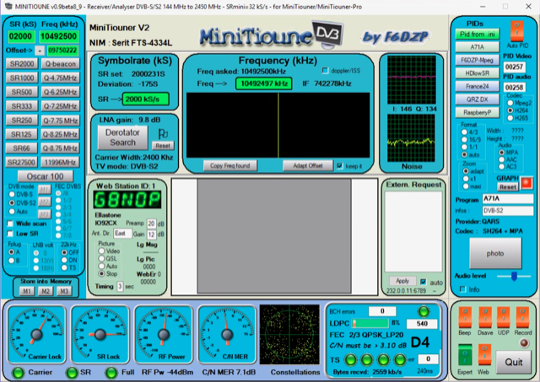540x382 pixels.
Task: Click the Oscar 100 button
Action: tap(45, 176)
